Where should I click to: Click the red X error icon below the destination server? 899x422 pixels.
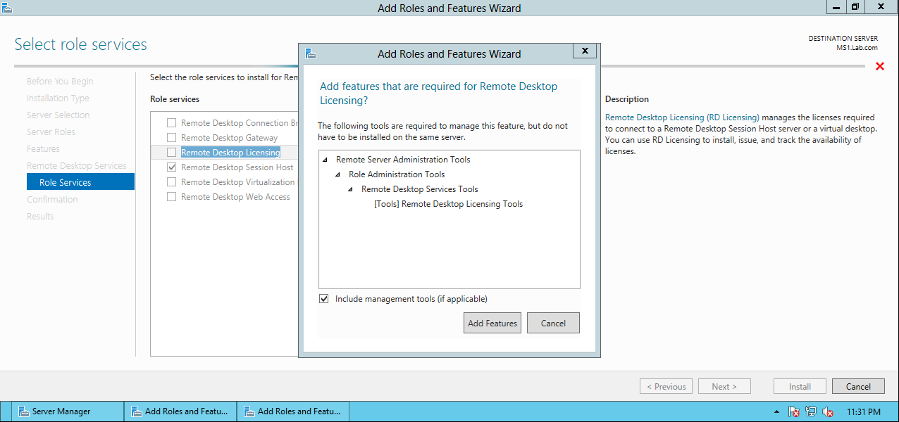[x=879, y=66]
